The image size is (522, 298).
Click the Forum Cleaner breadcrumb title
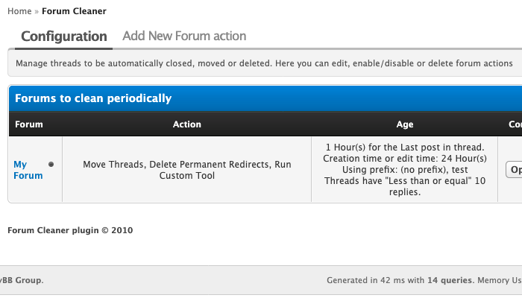74,11
